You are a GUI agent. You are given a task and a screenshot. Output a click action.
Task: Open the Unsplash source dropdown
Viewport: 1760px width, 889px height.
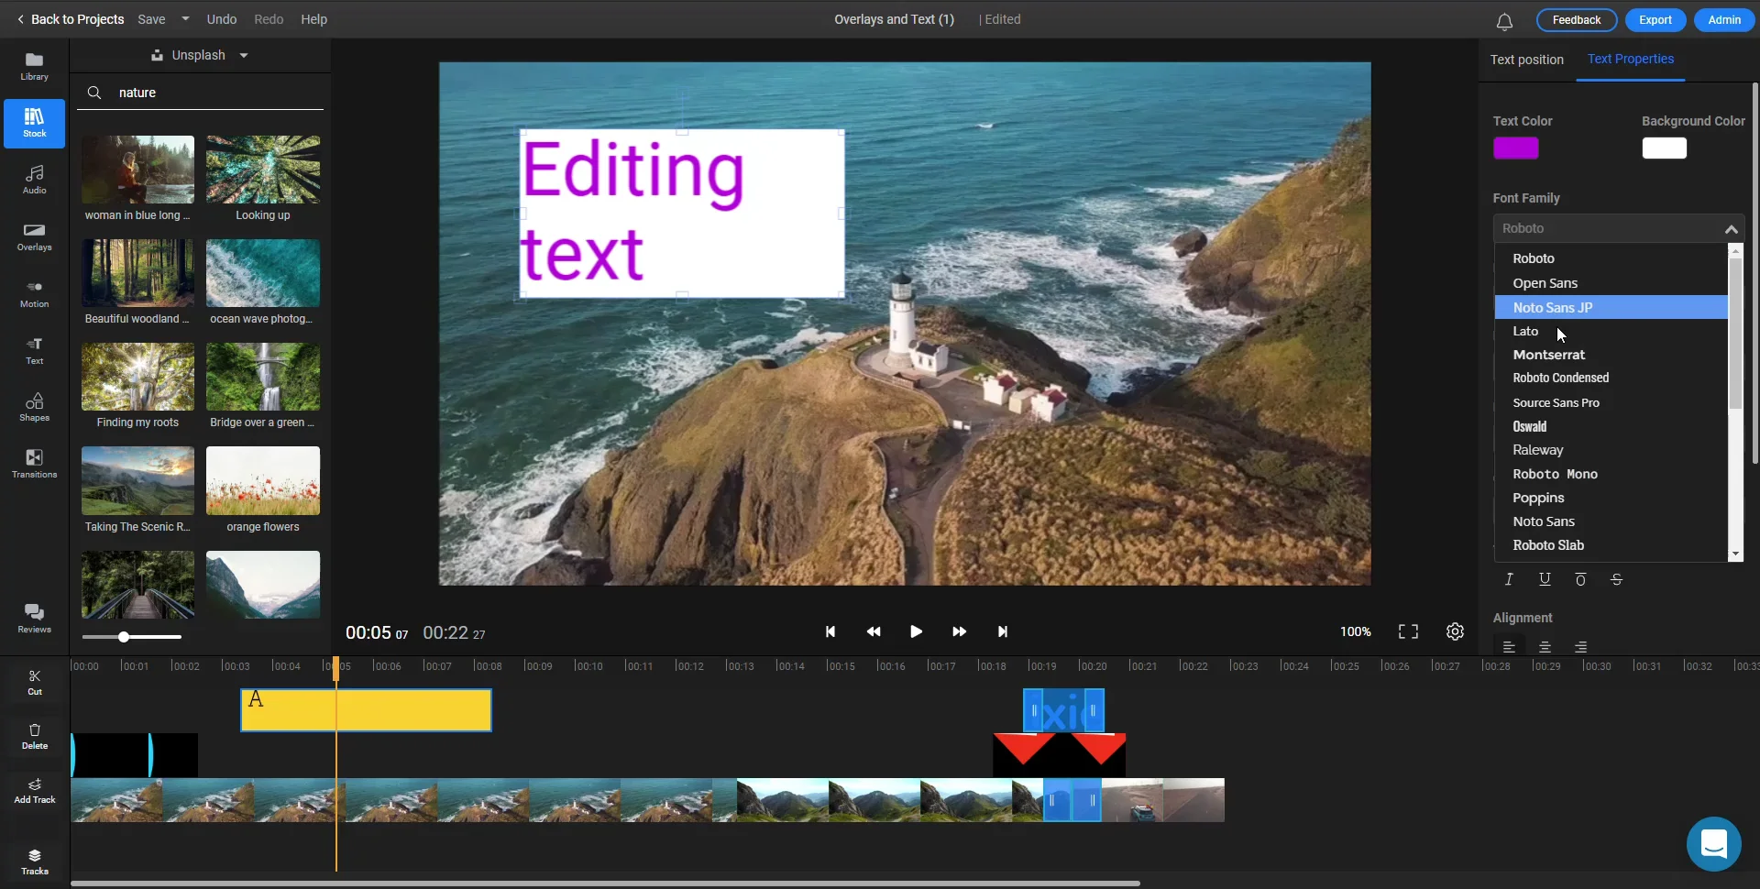(x=200, y=55)
